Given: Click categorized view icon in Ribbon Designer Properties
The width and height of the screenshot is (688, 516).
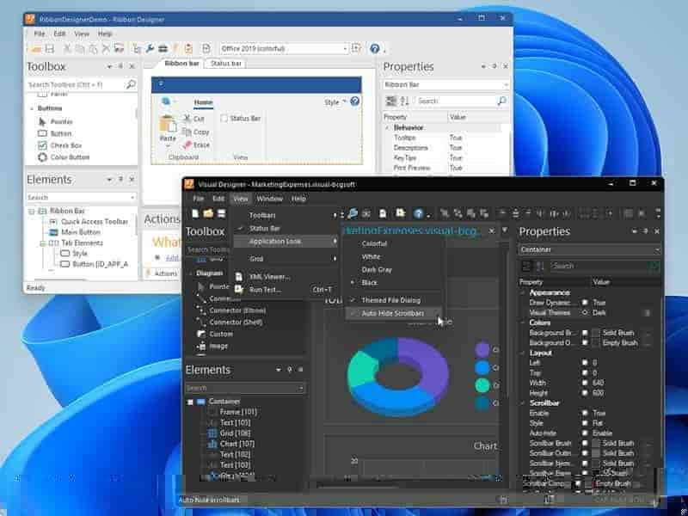Looking at the screenshot, I should (390, 101).
